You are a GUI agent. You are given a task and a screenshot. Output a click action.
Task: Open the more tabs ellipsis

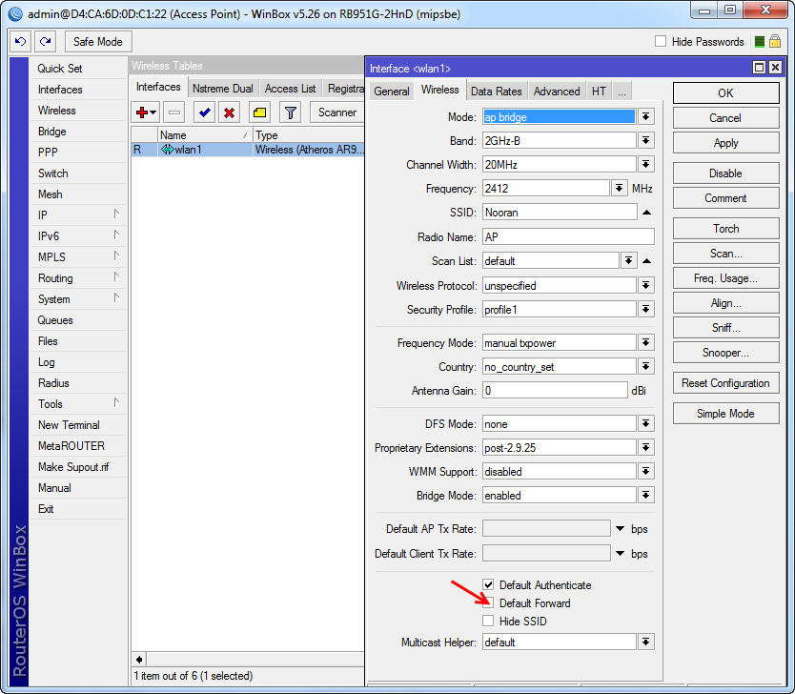tap(622, 92)
